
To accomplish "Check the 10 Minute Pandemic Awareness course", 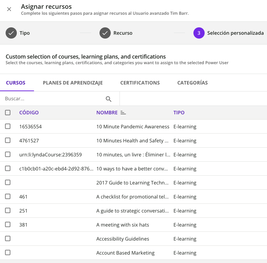I will [x=8, y=127].
